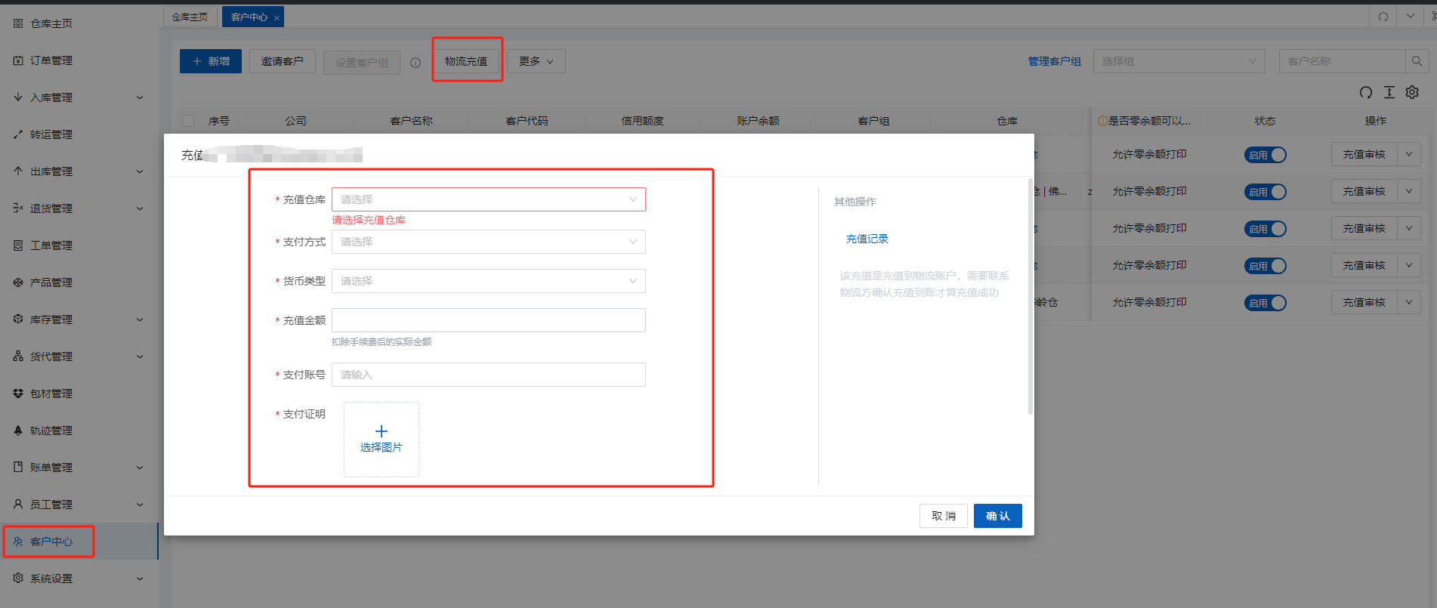Open the 充值仓库 dropdown
1437x608 pixels.
tap(489, 199)
